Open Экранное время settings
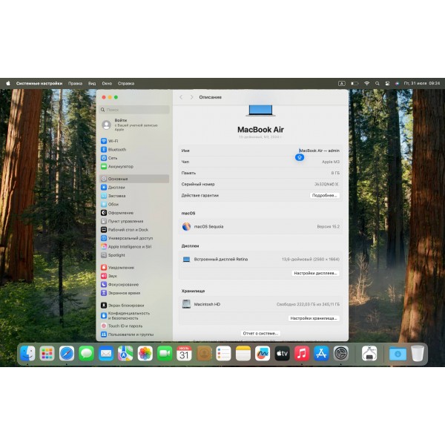 (x=120, y=293)
